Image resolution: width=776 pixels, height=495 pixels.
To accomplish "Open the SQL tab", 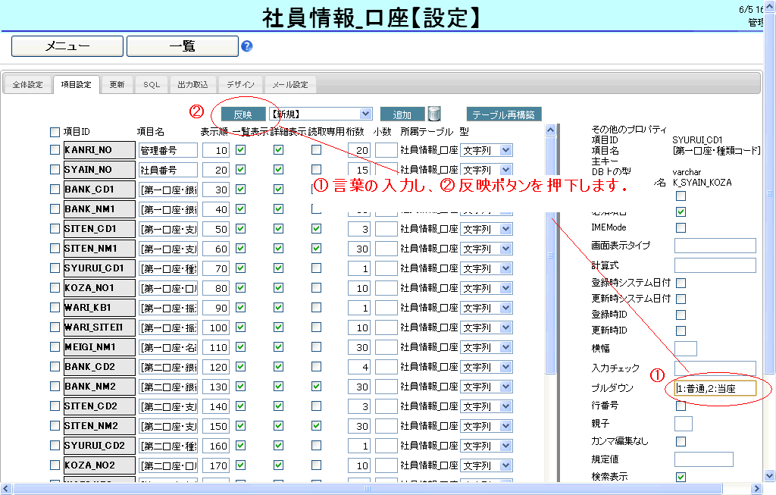I will [152, 85].
